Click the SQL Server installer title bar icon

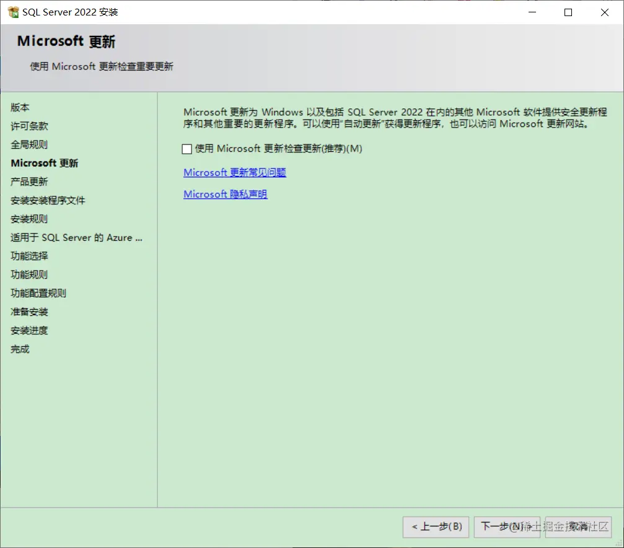point(13,12)
